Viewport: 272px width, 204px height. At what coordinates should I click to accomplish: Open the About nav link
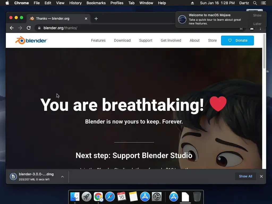coord(195,40)
